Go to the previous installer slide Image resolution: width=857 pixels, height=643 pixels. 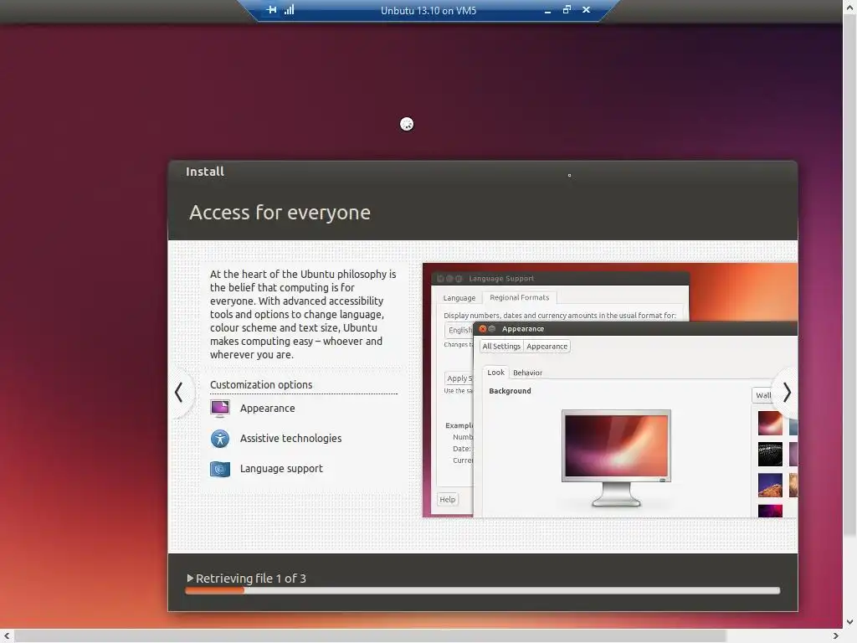tap(179, 393)
